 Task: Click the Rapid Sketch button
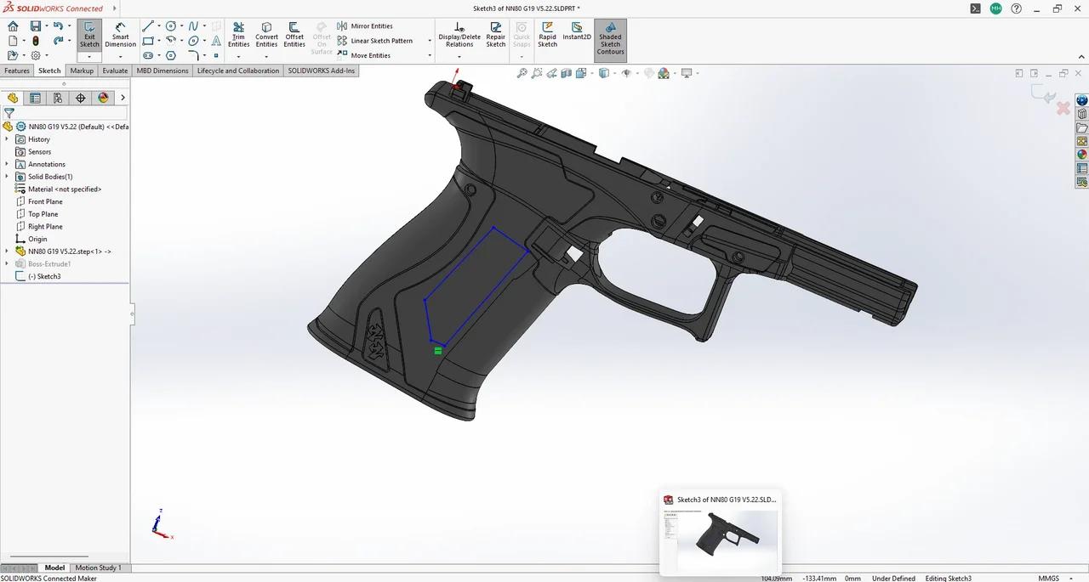pyautogui.click(x=547, y=34)
